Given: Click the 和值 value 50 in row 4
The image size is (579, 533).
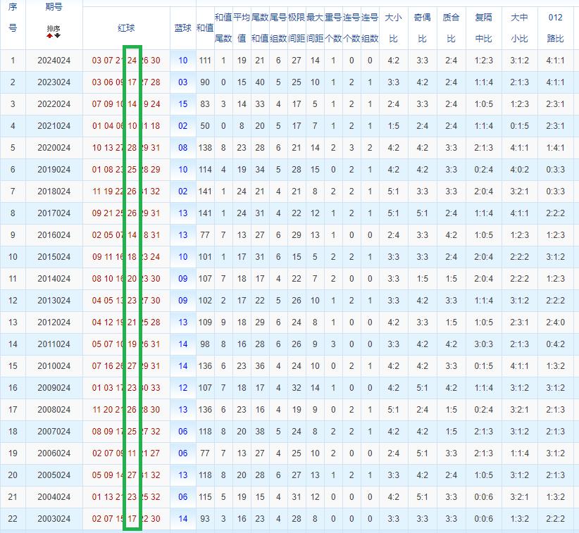Looking at the screenshot, I should point(205,126).
